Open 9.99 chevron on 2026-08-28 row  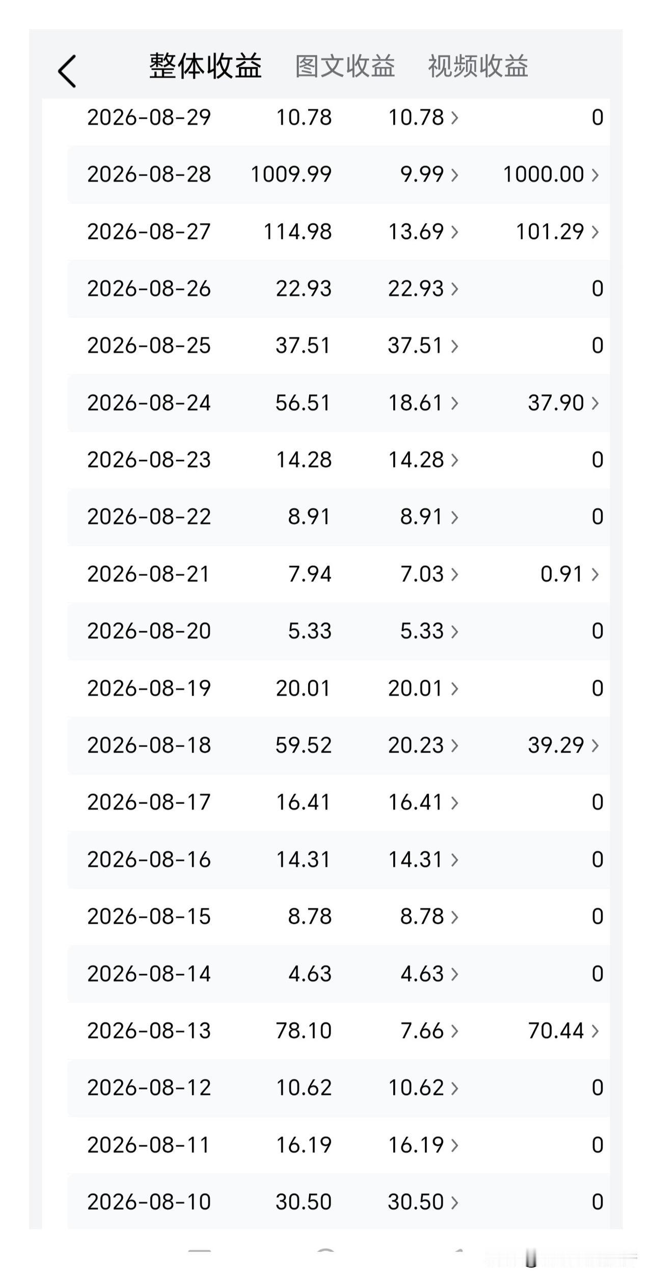[454, 175]
